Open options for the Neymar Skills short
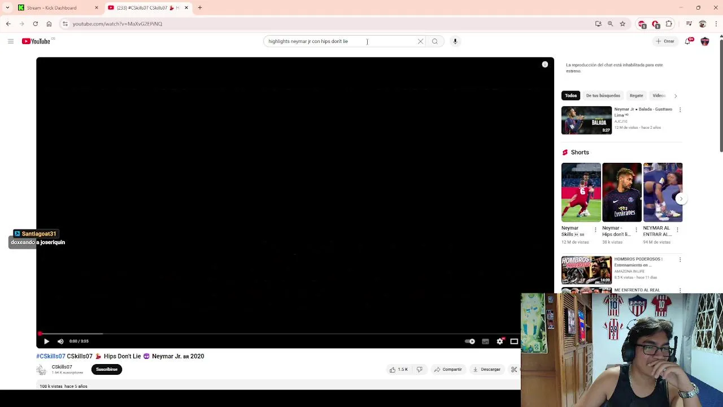This screenshot has width=723, height=407. tap(595, 231)
